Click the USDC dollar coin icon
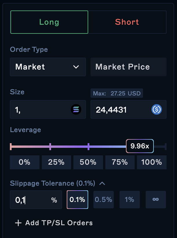 pos(157,110)
